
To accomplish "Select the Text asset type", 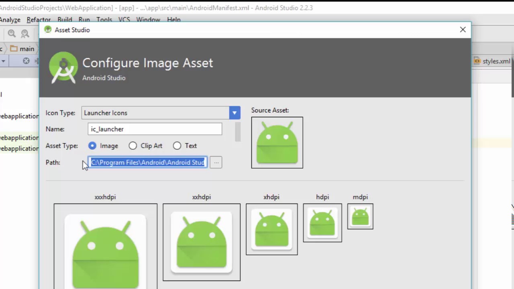I will click(177, 146).
